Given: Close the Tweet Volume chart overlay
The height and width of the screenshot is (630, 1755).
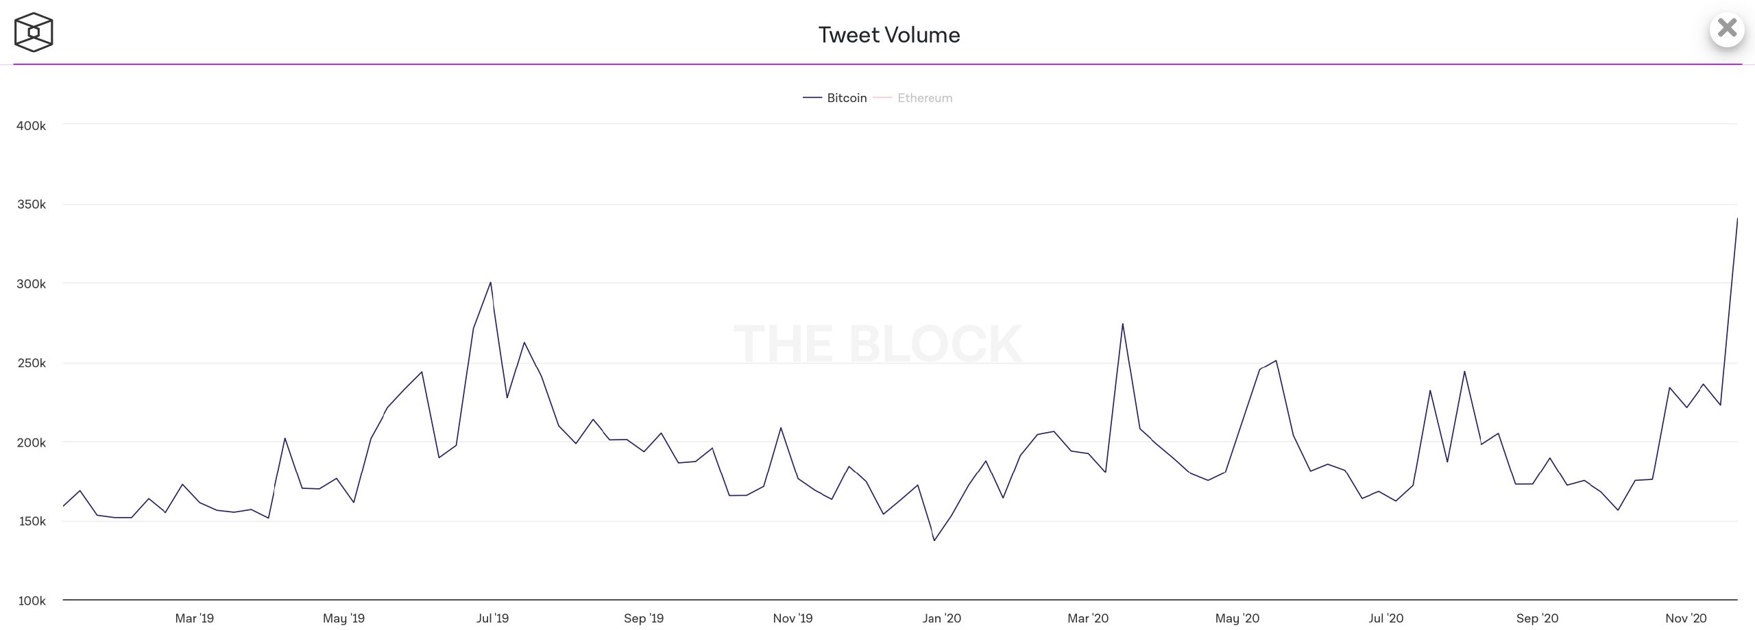Looking at the screenshot, I should 1726,29.
